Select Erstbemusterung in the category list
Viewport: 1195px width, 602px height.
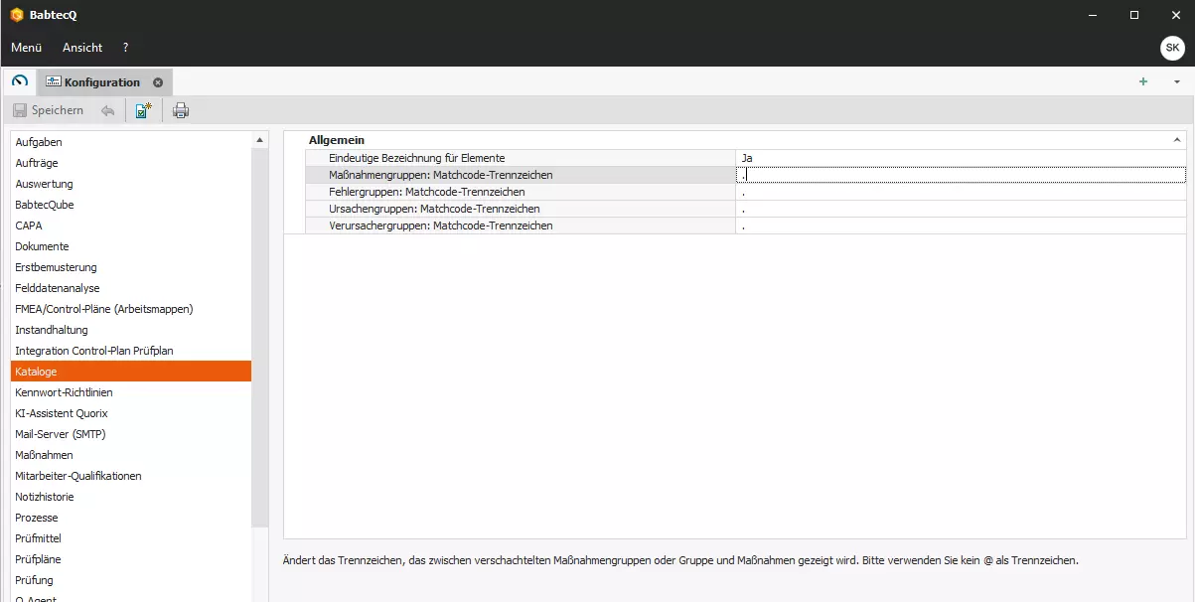tap(131, 267)
